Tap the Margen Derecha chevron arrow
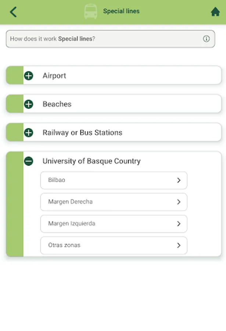 pos(179,202)
